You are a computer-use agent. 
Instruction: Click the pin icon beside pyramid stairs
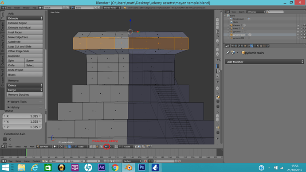(x=228, y=53)
